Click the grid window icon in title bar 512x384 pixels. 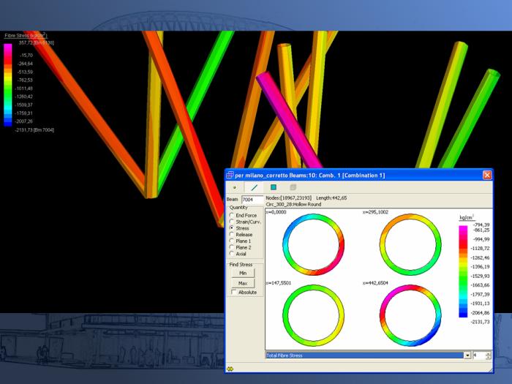pyautogui.click(x=230, y=175)
